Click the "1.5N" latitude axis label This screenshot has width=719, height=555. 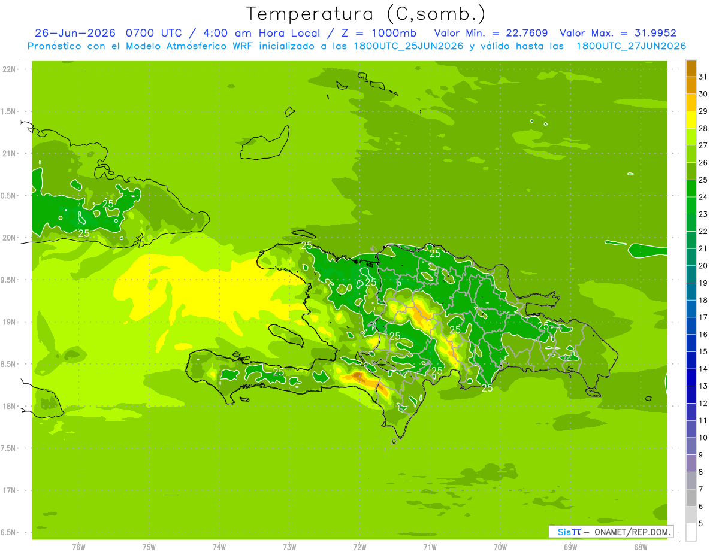(x=9, y=111)
